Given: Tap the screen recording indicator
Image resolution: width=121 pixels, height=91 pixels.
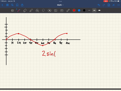Looking at the screenshot, I should (106, 1).
